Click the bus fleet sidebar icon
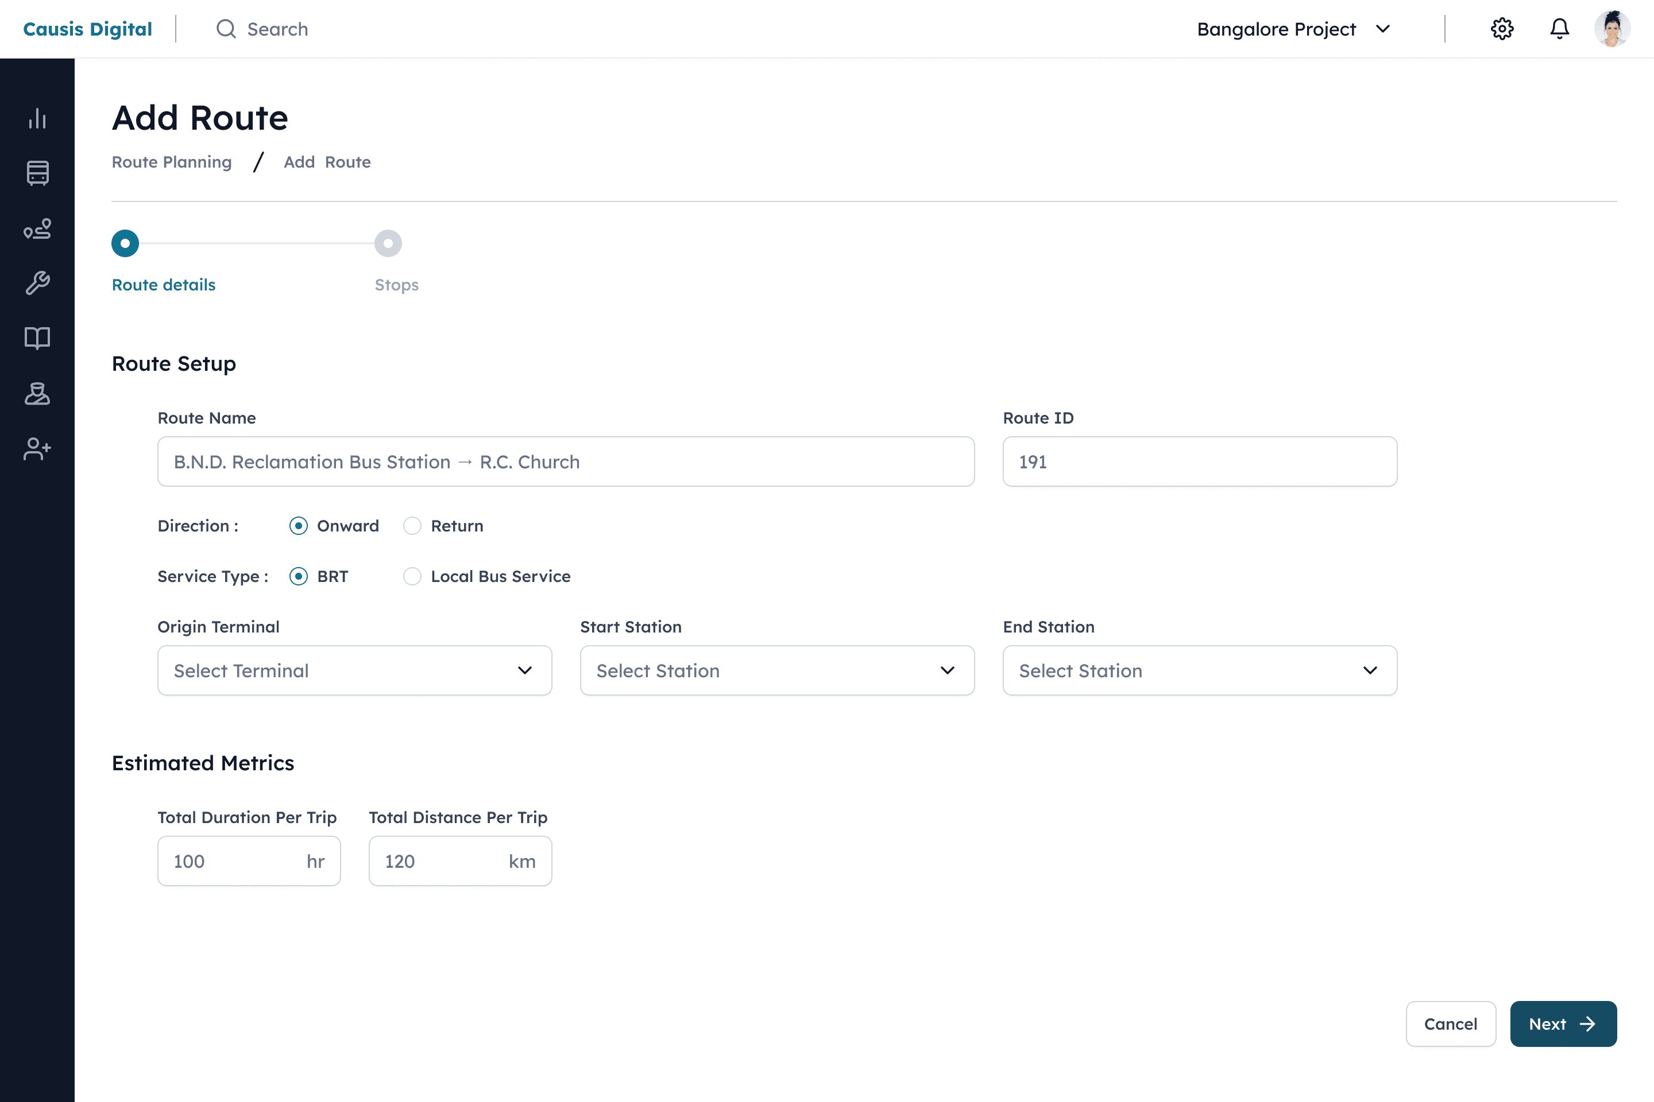 (37, 173)
